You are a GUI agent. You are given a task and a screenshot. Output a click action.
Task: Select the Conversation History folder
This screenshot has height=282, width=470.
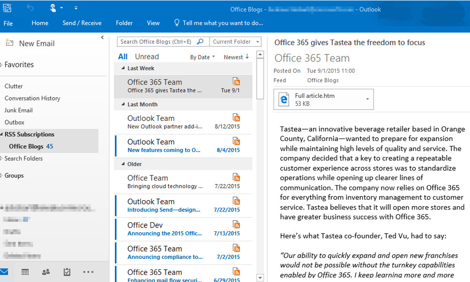tap(32, 98)
